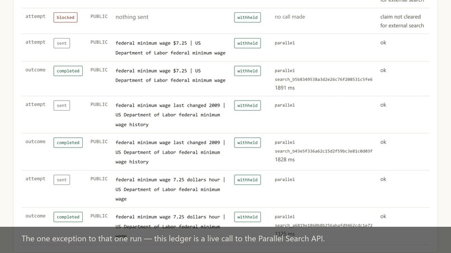451x253 pixels.
Task: Click "completed" badge in "7.25 dollars hour" outcome row
Action: pyautogui.click(x=68, y=217)
